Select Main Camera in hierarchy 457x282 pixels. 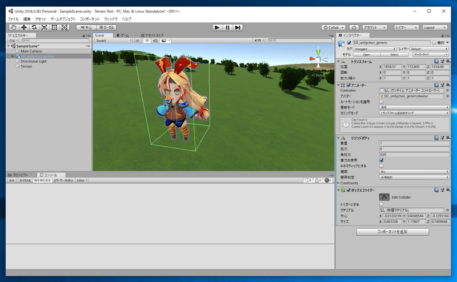[x=31, y=51]
